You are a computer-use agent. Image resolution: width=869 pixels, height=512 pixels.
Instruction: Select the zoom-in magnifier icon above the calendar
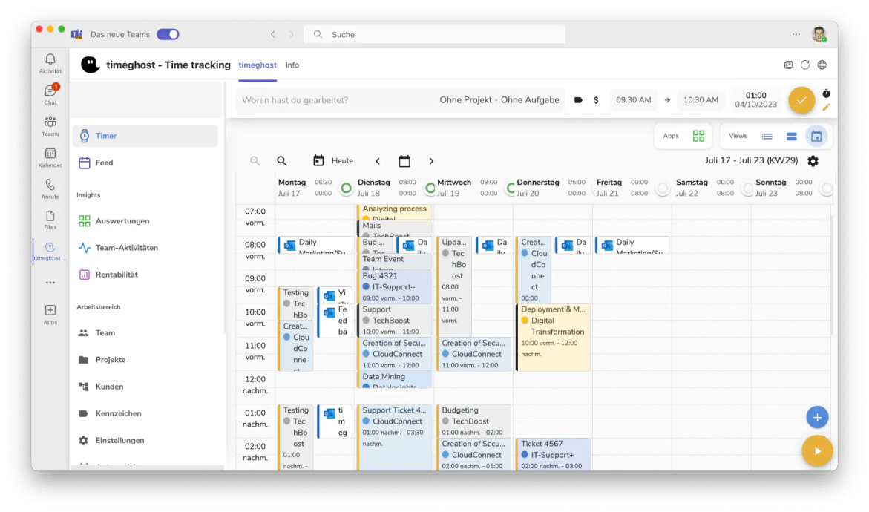pyautogui.click(x=281, y=160)
